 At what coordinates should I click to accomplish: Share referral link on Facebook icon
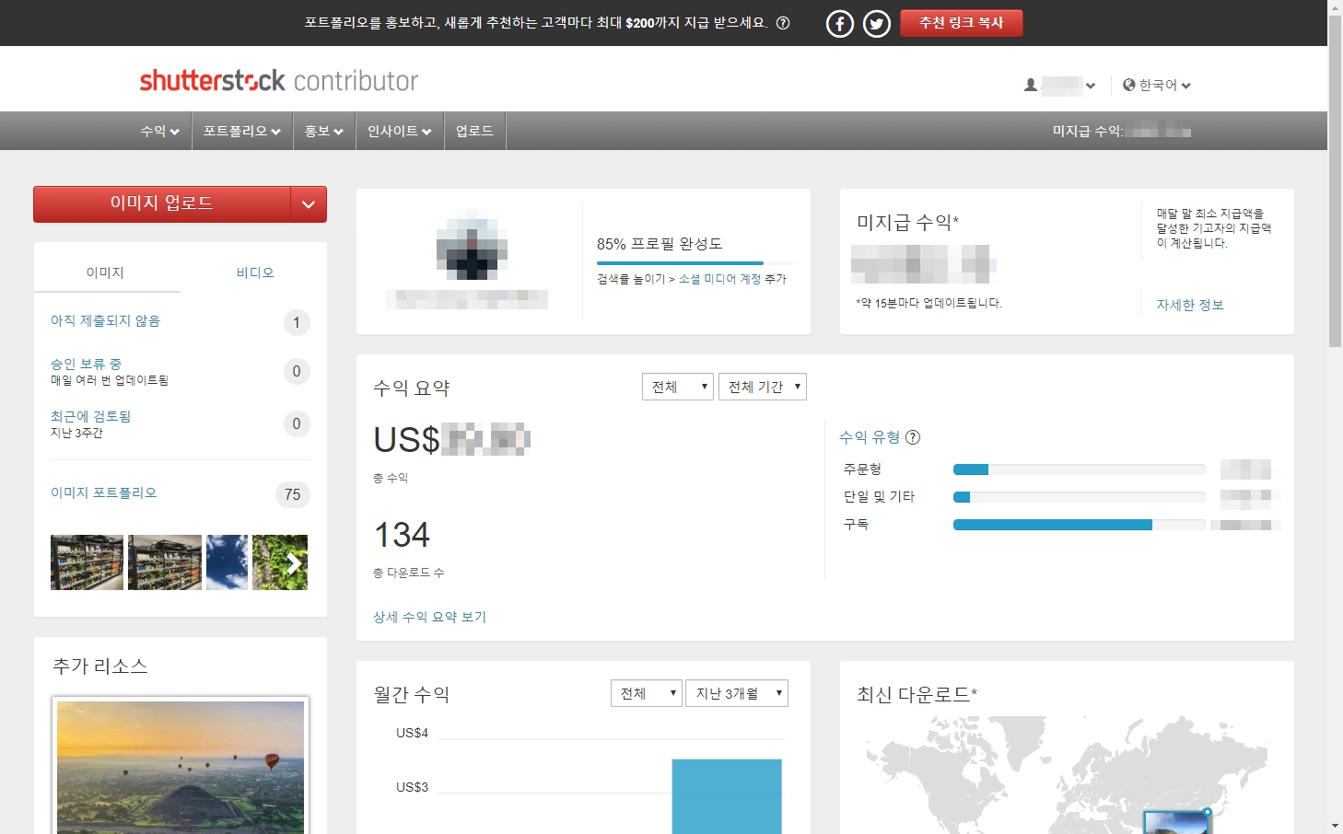coord(839,23)
